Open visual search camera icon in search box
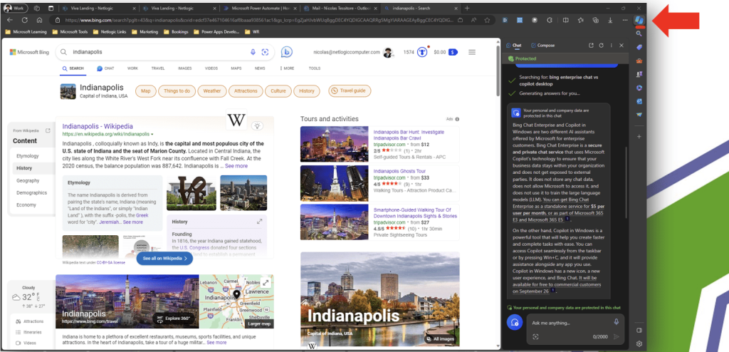729x352 pixels. (x=265, y=52)
